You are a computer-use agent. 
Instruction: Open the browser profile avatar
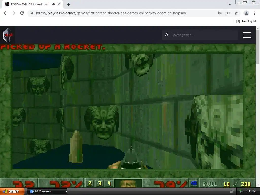coord(246,13)
